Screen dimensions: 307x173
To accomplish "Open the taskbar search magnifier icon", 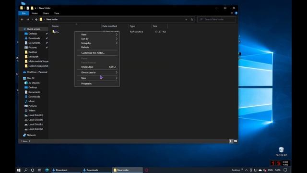I will point(25,170).
